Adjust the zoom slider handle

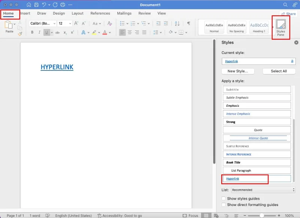pos(261,215)
